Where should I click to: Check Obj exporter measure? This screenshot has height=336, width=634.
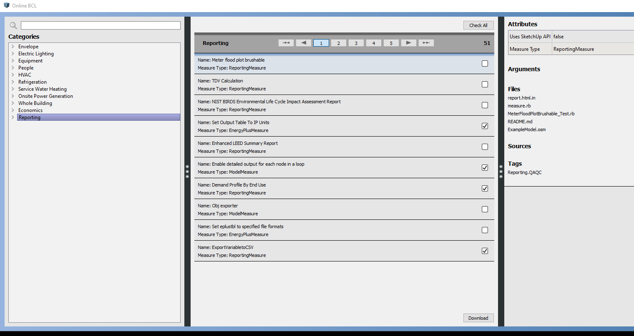[x=485, y=209]
